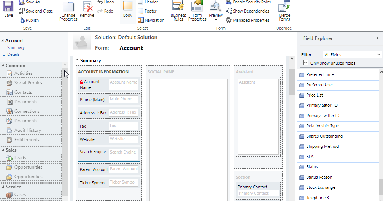Select the Assistant section field
Screen dimensions: 383x201
(x=258, y=117)
